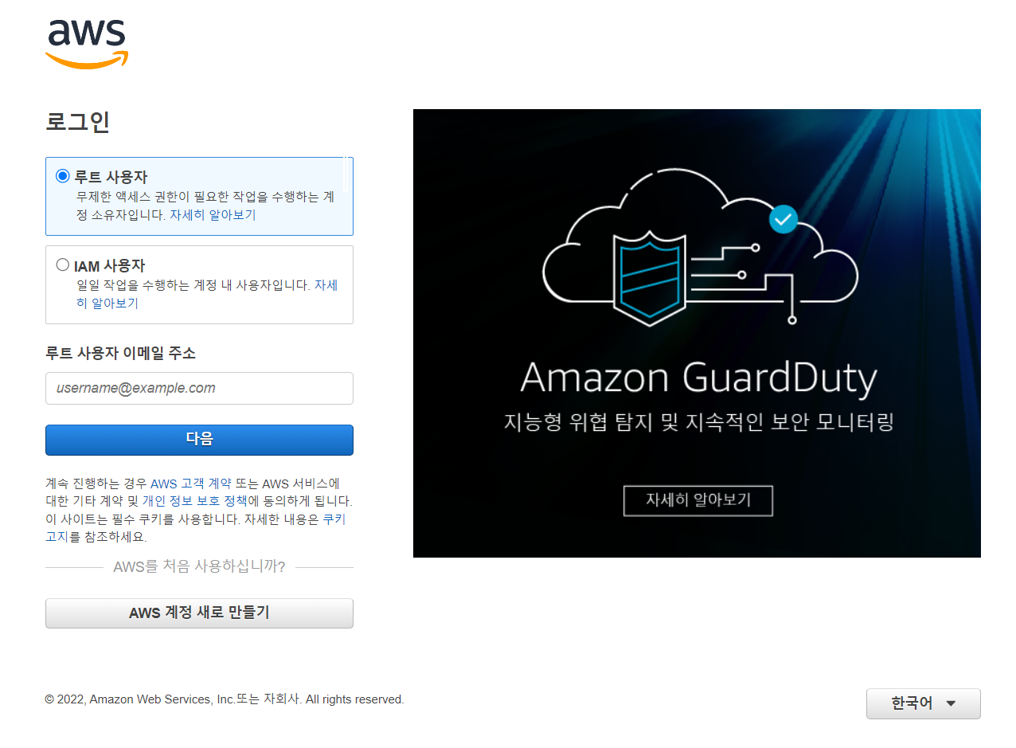Viewport: 1016px width, 748px height.
Task: Open the 자회사 link in footer
Action: tap(281, 699)
